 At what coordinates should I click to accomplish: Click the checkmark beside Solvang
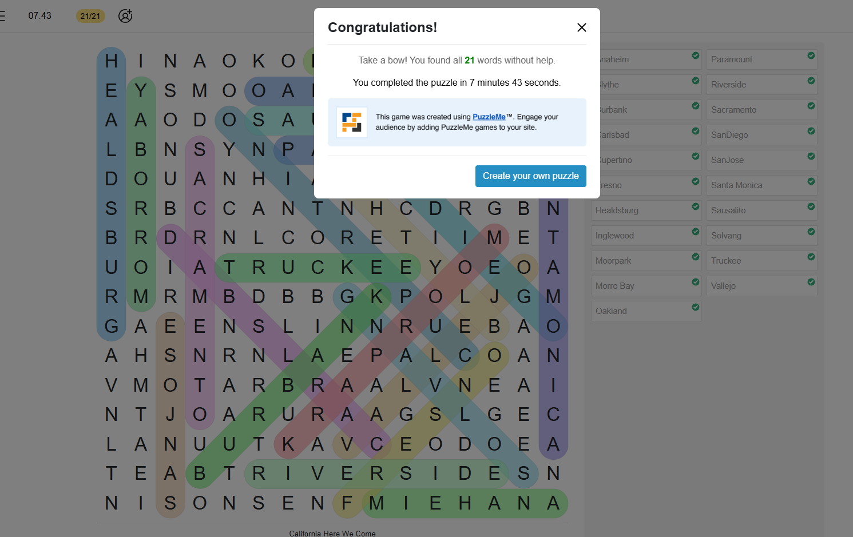coord(811,232)
